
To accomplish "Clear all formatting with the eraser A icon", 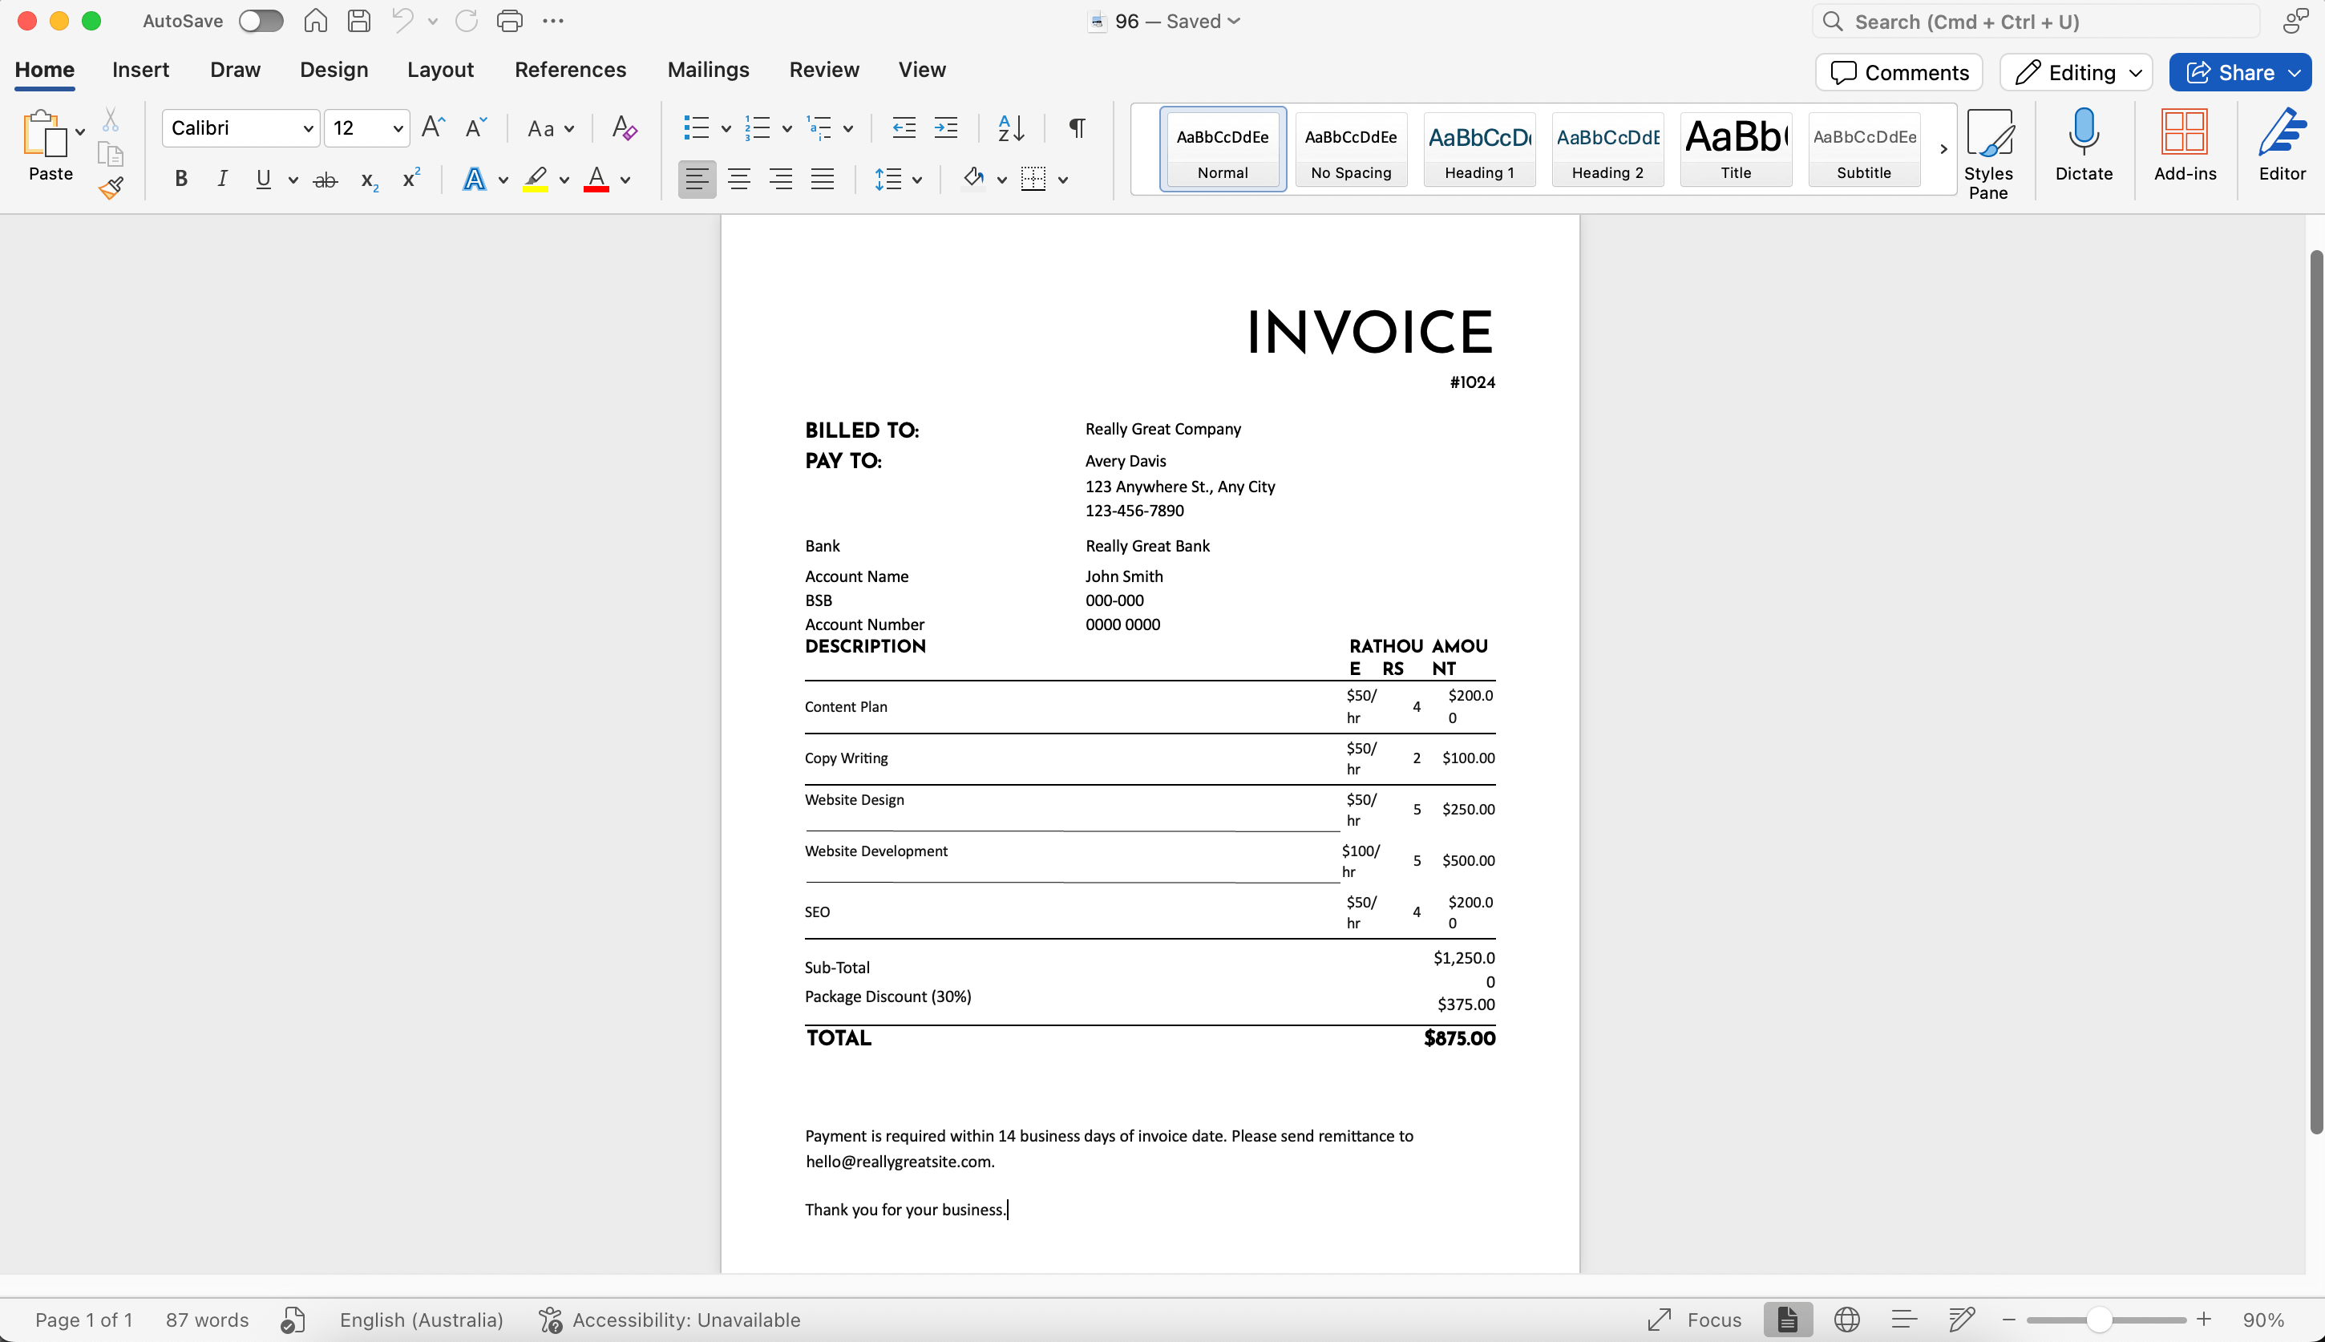I will [625, 128].
